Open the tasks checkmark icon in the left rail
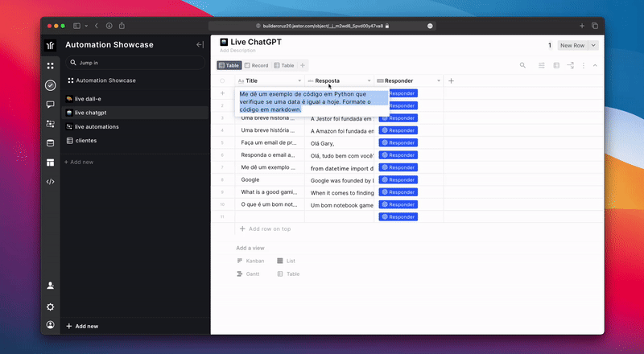This screenshot has height=354, width=644. pyautogui.click(x=50, y=85)
